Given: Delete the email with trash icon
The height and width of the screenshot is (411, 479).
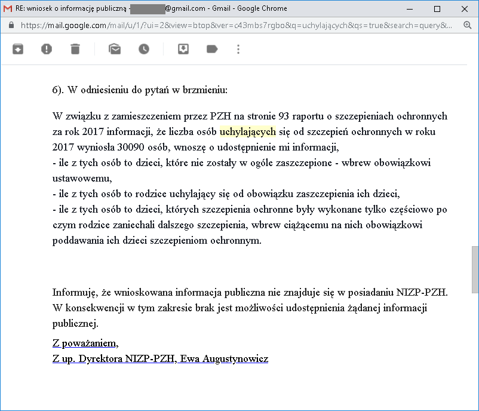Looking at the screenshot, I should (x=75, y=49).
